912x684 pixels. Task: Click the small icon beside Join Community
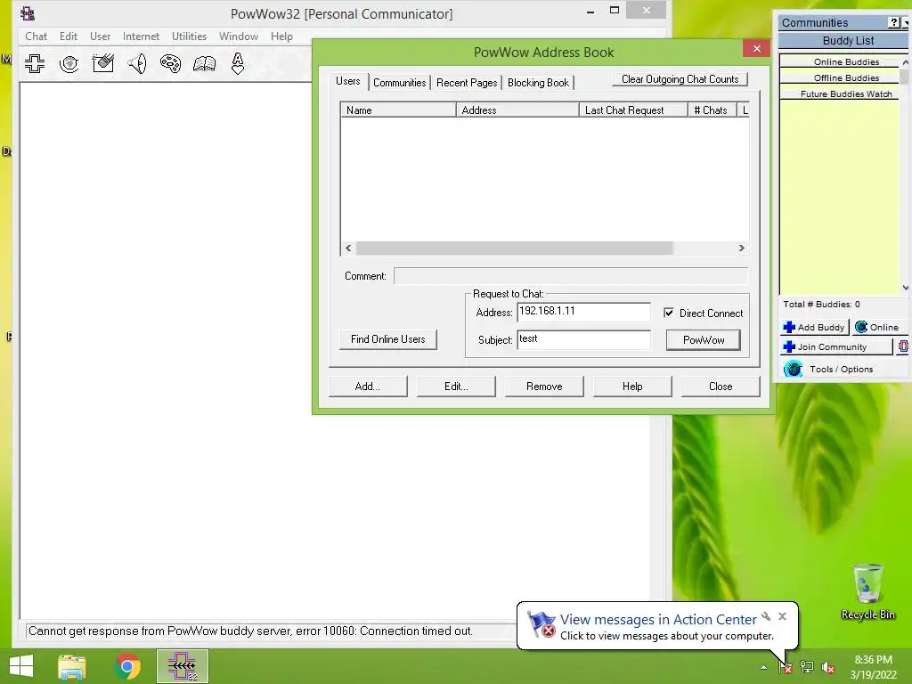[x=903, y=346]
